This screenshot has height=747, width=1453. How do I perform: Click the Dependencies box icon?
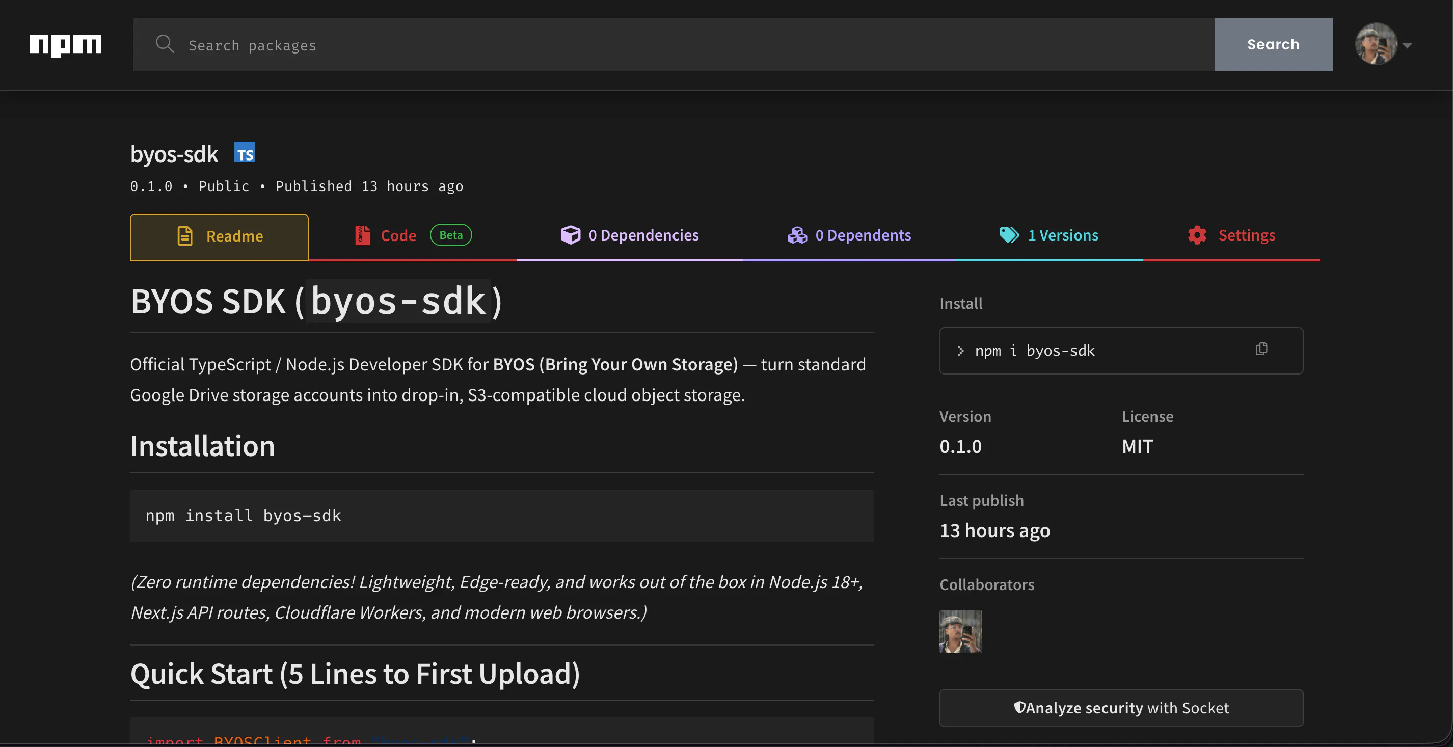570,235
